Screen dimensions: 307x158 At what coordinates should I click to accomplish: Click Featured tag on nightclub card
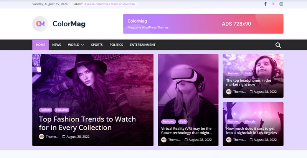[x=234, y=122]
